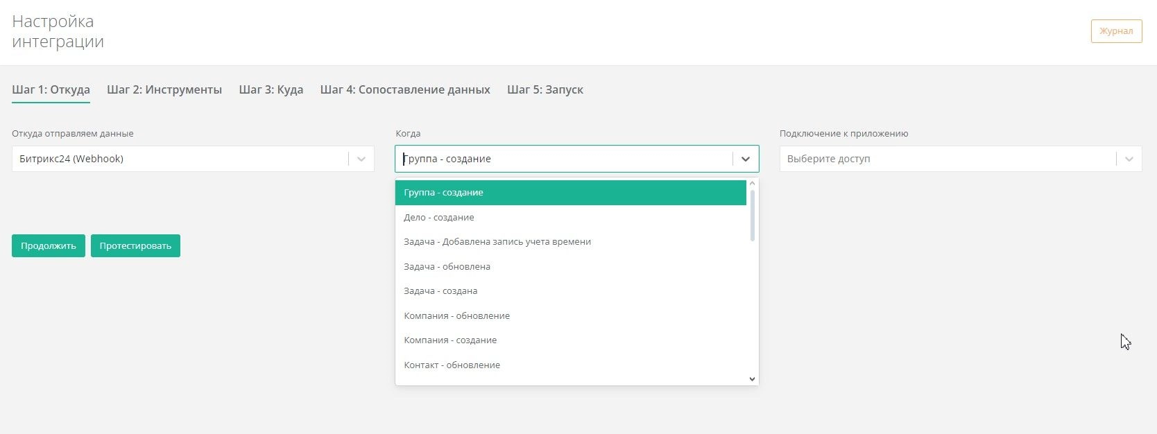Click the Протестировать button
The height and width of the screenshot is (434, 1157).
(135, 246)
